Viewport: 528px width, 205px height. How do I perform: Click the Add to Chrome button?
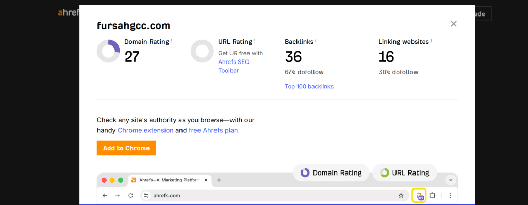(126, 148)
